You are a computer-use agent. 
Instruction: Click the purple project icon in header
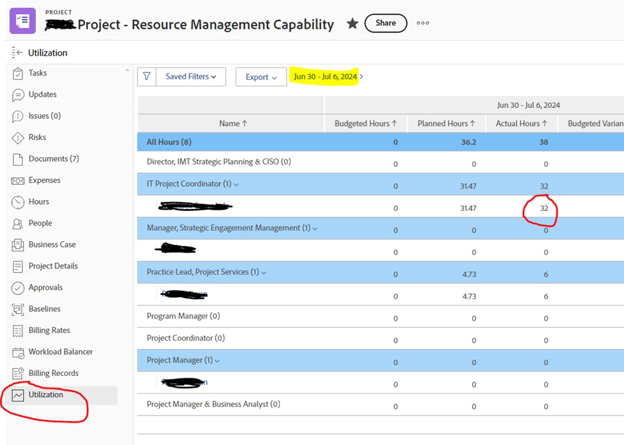(x=22, y=20)
